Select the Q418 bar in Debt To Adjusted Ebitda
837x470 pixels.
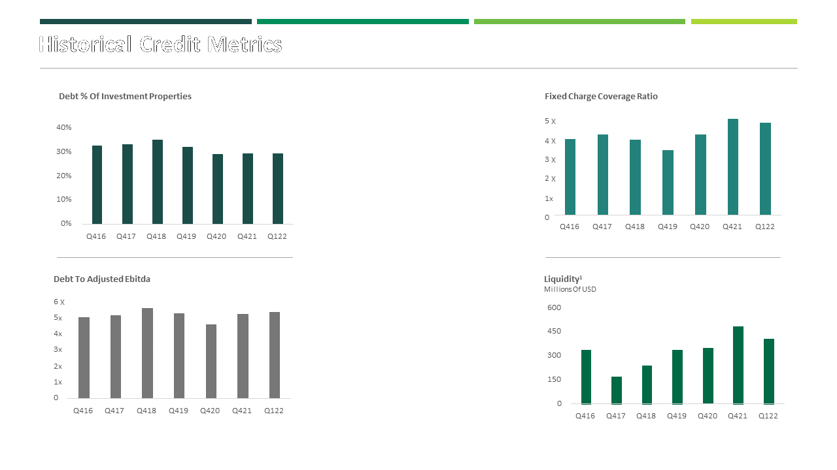point(148,353)
